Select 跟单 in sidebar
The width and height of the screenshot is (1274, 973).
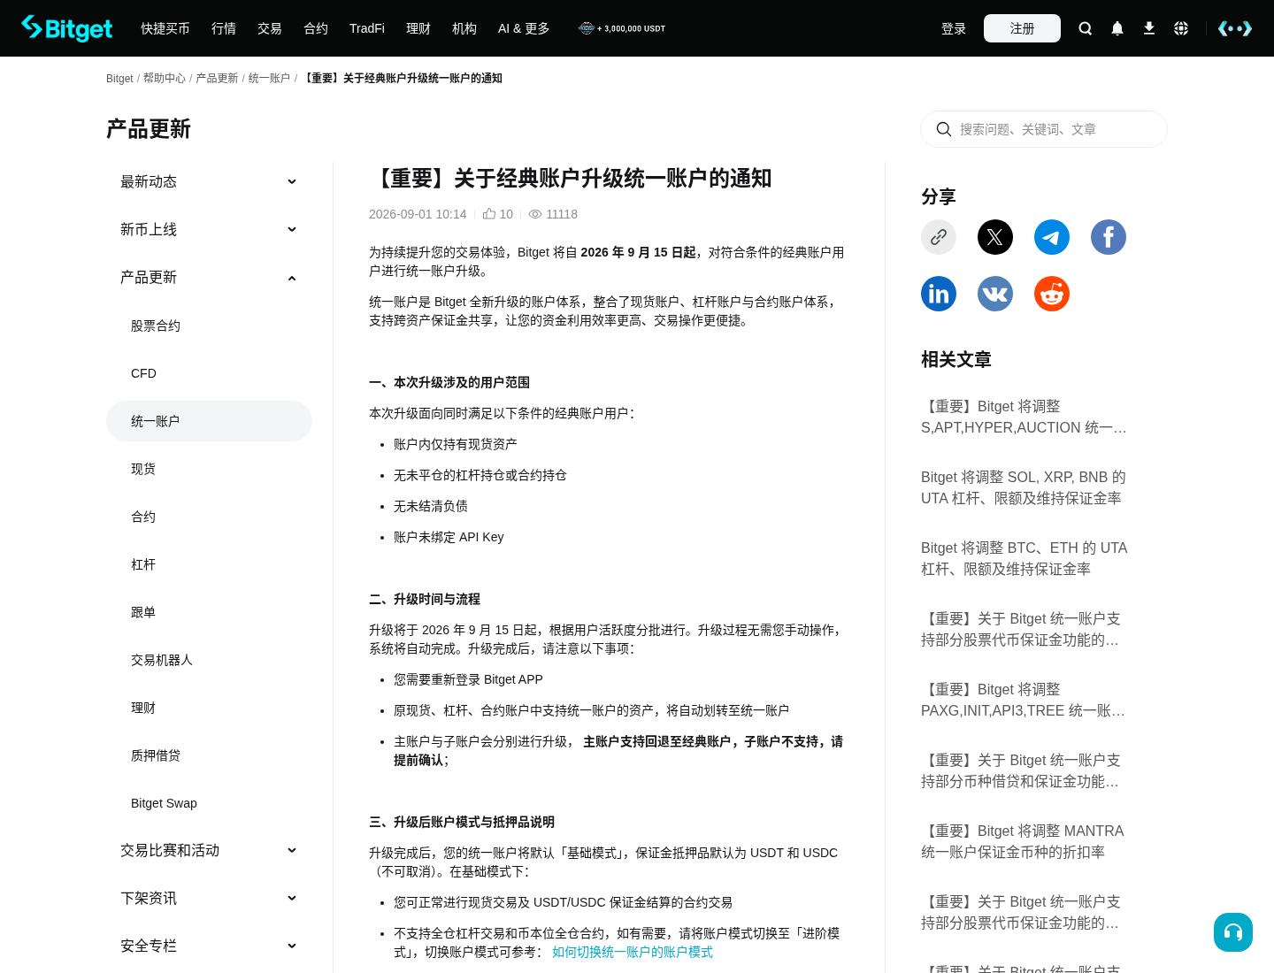(209, 612)
